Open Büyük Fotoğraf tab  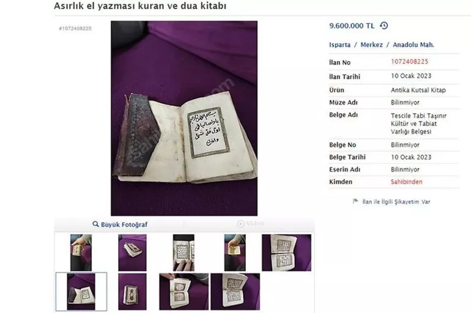pos(120,224)
